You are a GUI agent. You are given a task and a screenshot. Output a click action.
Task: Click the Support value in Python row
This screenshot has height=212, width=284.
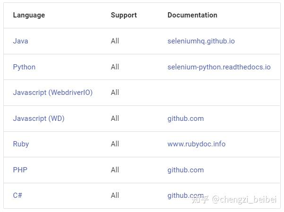[115, 67]
